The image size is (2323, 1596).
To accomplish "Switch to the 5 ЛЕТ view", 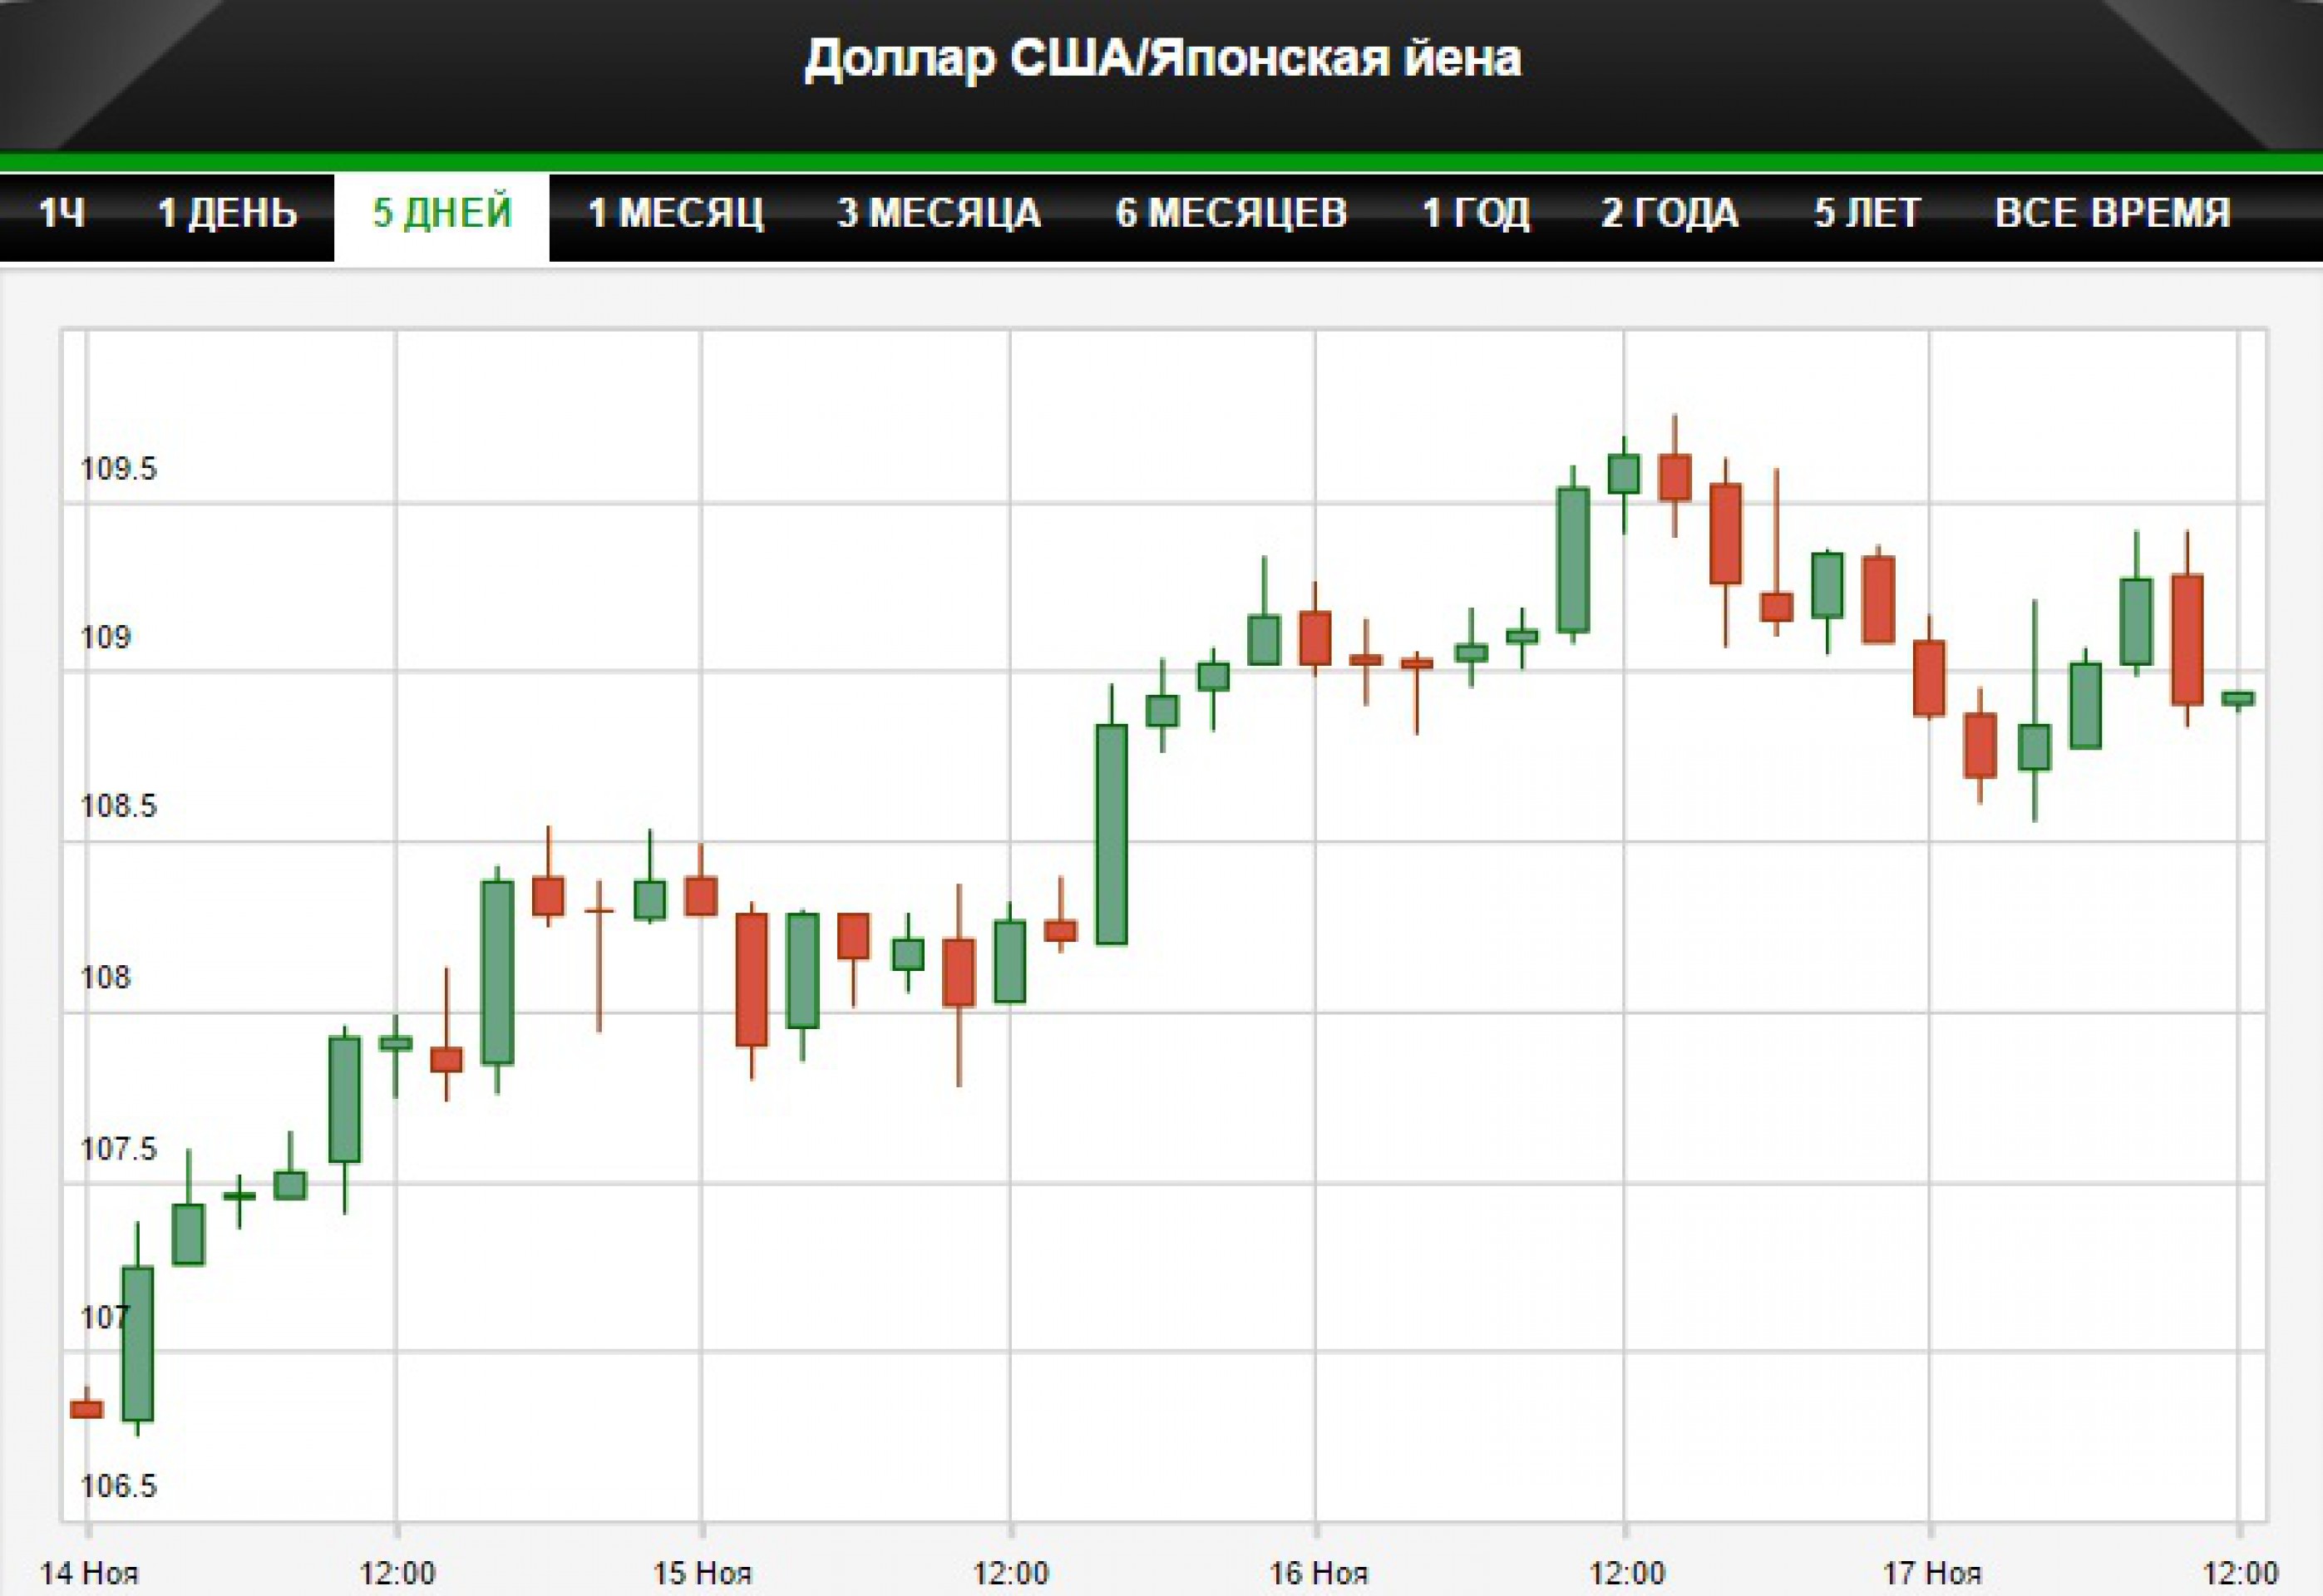I will pos(1867,214).
